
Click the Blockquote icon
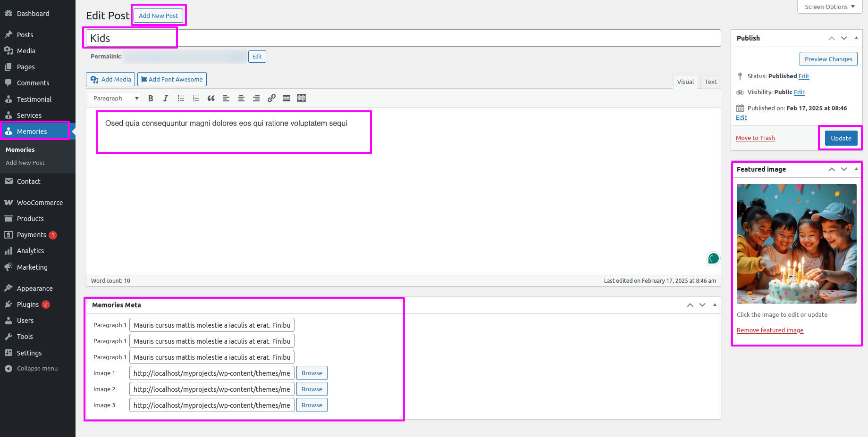point(211,98)
